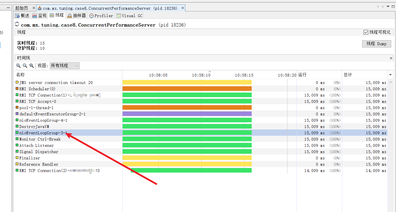Open the Visual GC tab

click(129, 16)
